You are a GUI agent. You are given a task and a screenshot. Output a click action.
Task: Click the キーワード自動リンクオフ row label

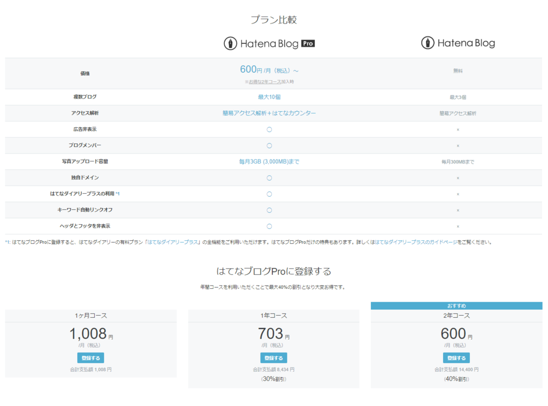85,210
